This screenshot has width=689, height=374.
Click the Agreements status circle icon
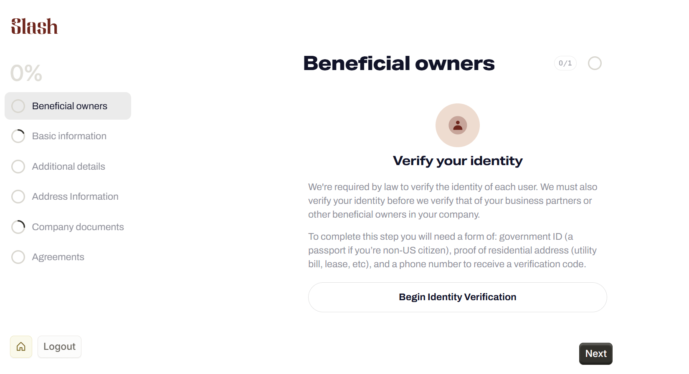(18, 257)
